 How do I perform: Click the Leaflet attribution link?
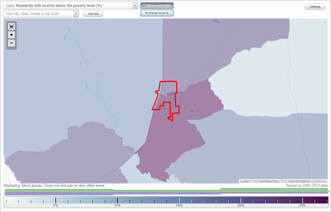pyautogui.click(x=244, y=181)
